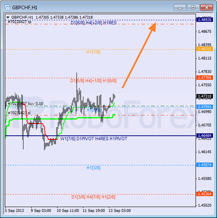The image size is (217, 218).
Task: Click the 1.48926 price label on scale
Action: (x=204, y=20)
